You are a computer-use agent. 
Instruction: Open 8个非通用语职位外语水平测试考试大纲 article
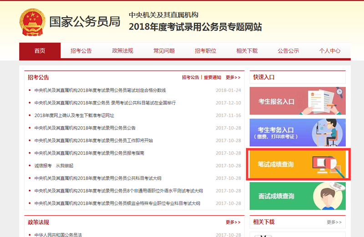tap(119, 191)
